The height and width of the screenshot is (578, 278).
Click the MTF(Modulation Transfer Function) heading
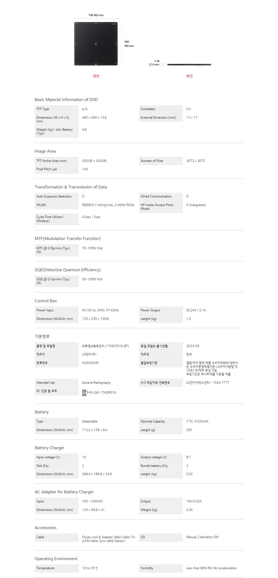point(68,239)
